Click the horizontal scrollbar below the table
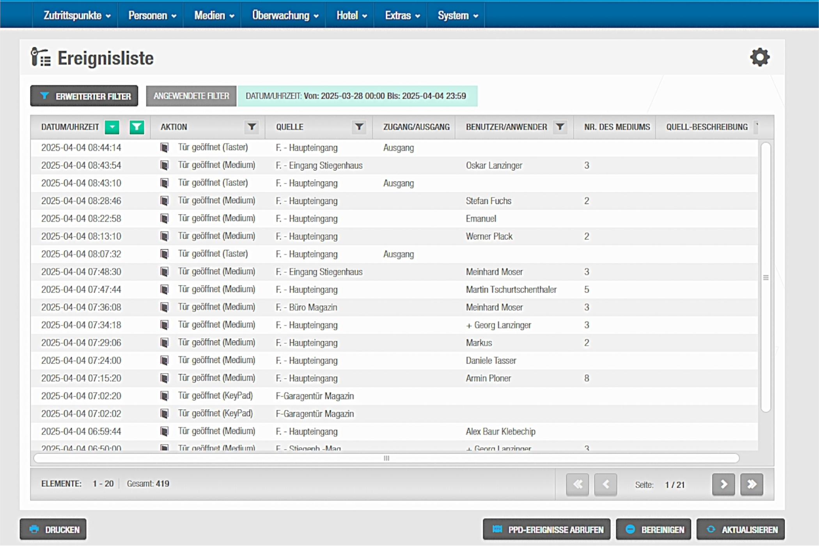The height and width of the screenshot is (546, 819). (x=386, y=458)
